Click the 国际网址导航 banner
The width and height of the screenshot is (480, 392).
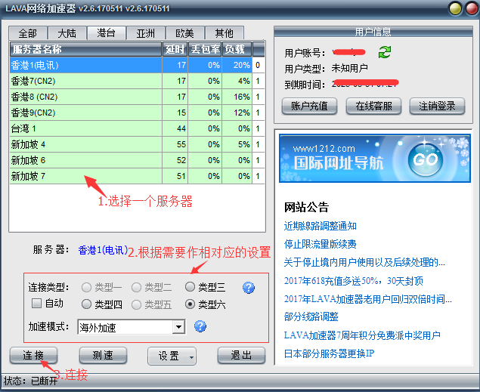click(375, 159)
